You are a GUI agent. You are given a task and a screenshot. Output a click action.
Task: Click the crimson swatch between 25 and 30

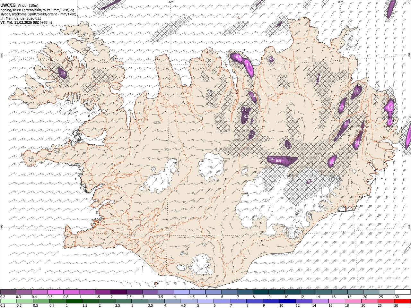(386, 301)
